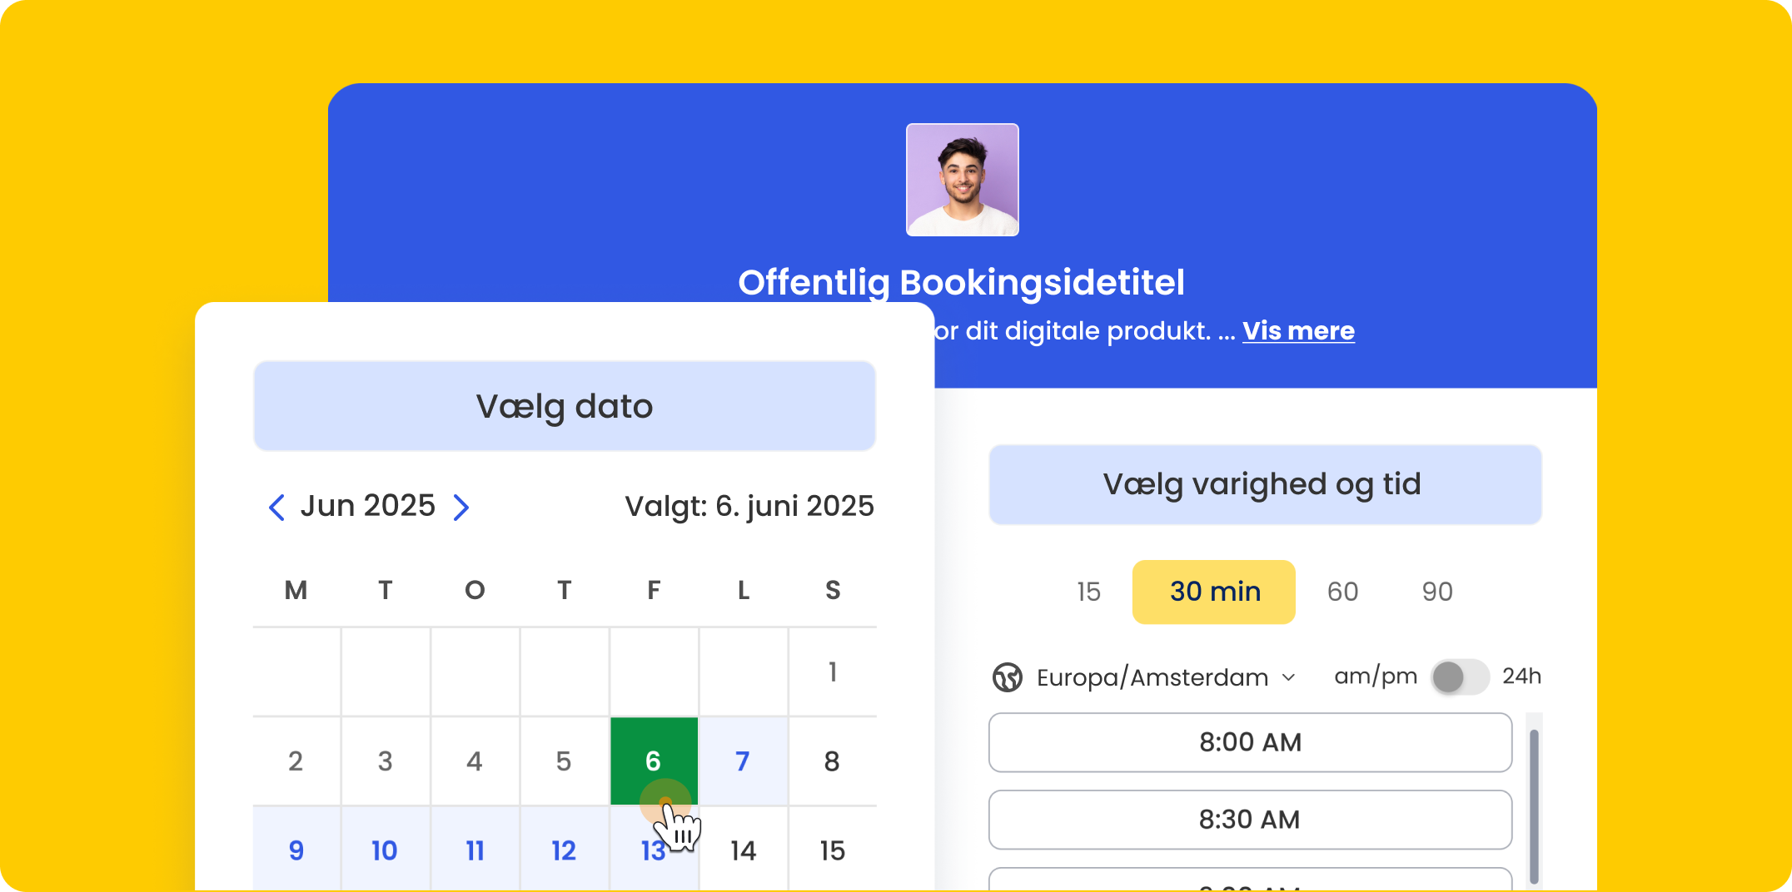
Task: Open the Europa/Amsterdam timezone dropdown
Action: point(1152,677)
